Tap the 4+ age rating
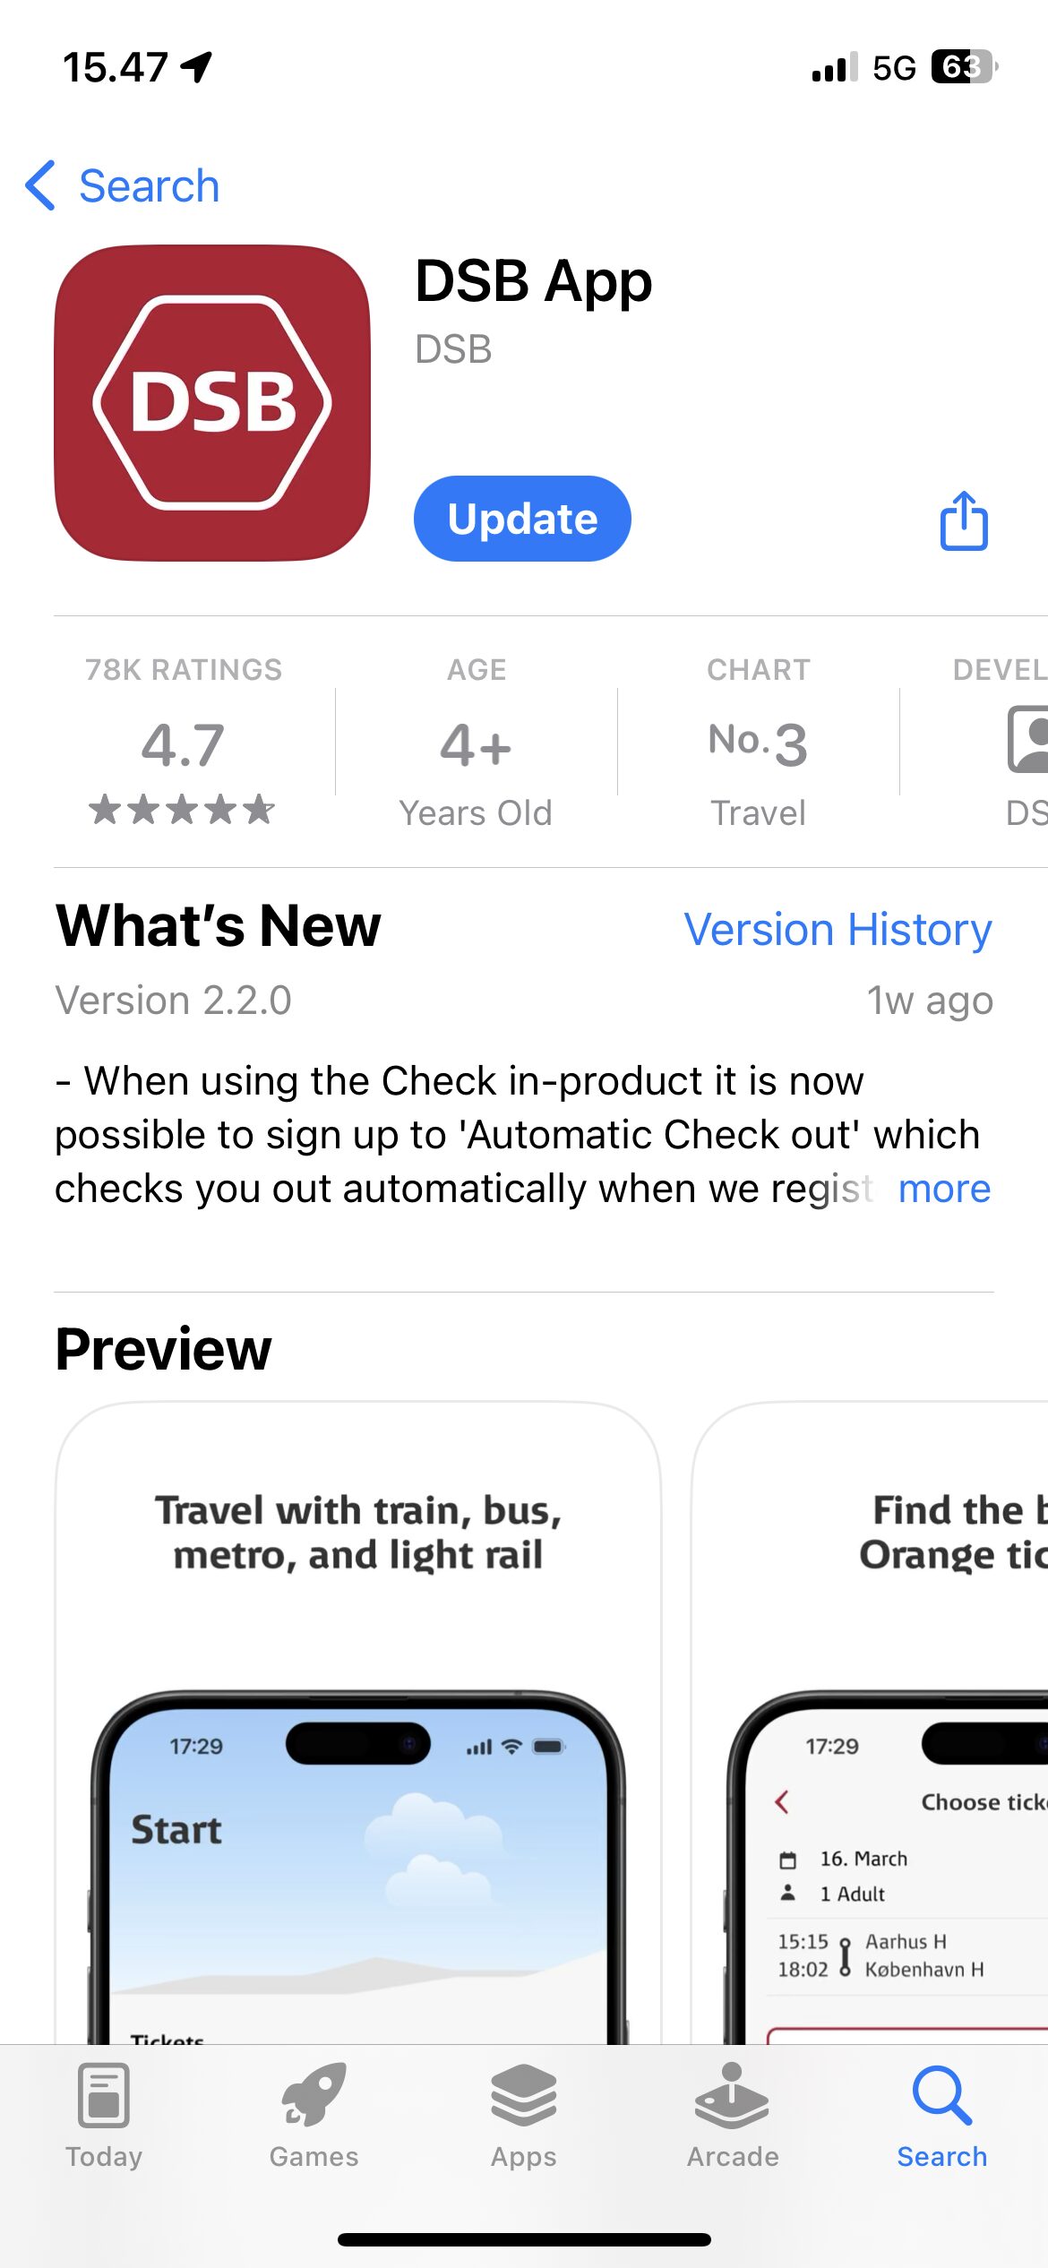The width and height of the screenshot is (1048, 2268). coord(476,744)
